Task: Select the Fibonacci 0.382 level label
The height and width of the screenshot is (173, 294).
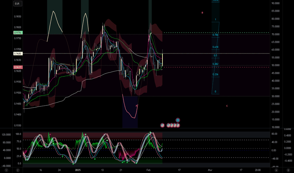Action: 215,64
